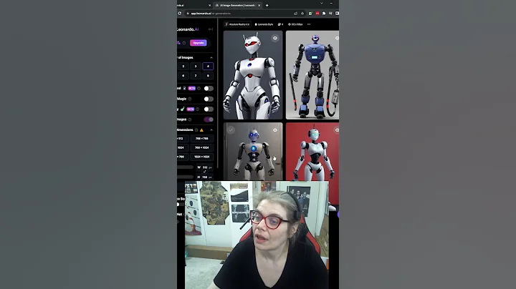The height and width of the screenshot is (289, 516).
Task: Open info icon beside second BETA badge
Action: (x=198, y=109)
